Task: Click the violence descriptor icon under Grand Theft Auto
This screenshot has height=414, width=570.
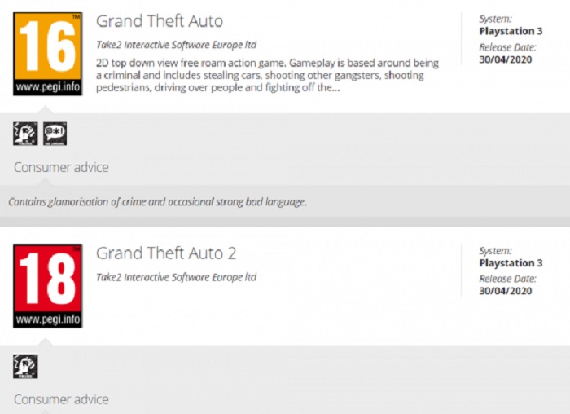Action: tap(25, 134)
